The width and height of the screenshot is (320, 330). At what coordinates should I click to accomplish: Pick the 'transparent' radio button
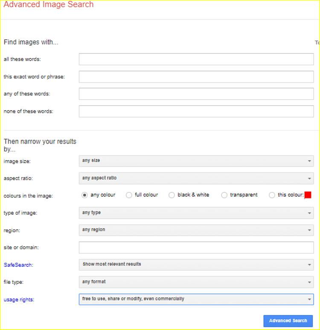[224, 195]
